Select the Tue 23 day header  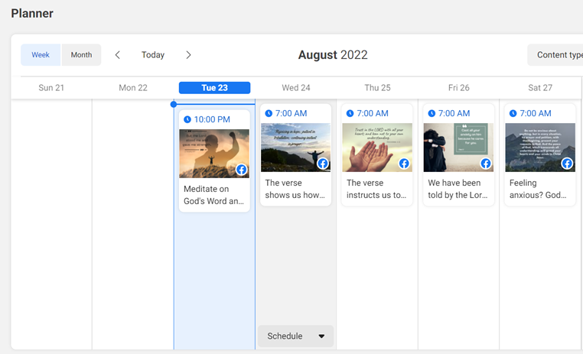click(x=214, y=88)
